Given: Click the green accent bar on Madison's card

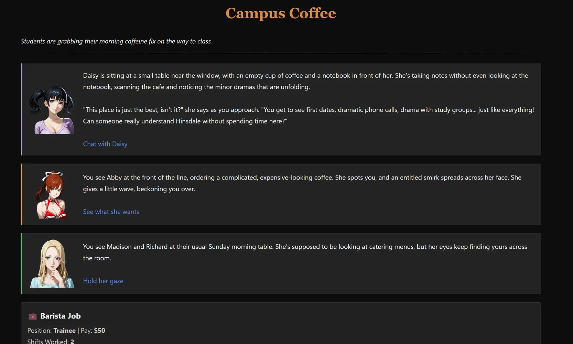Looking at the screenshot, I should (x=21, y=264).
